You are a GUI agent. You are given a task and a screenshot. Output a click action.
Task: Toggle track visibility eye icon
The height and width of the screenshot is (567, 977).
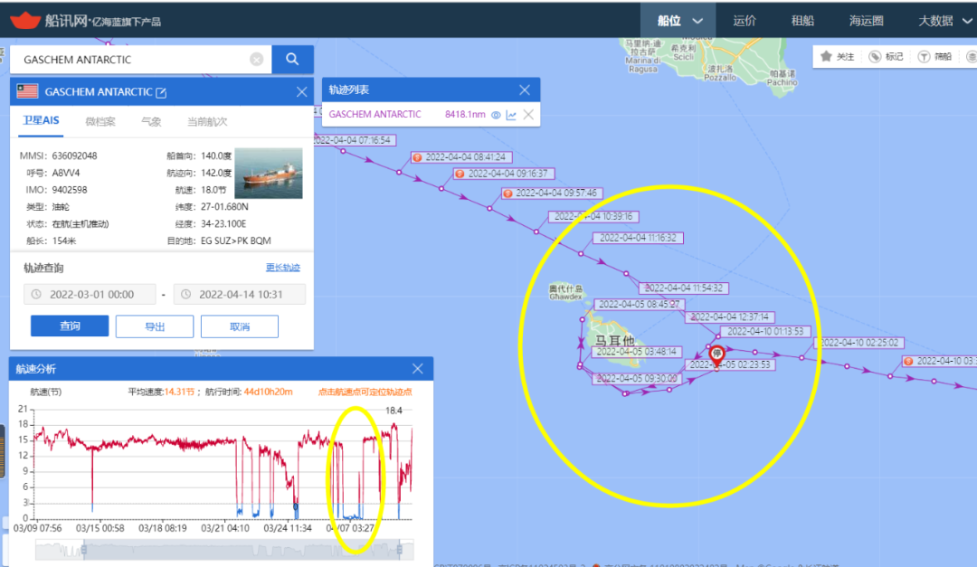click(496, 115)
